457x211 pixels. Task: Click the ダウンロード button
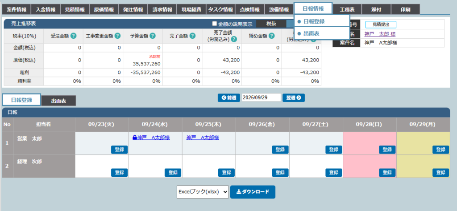[x=253, y=192]
